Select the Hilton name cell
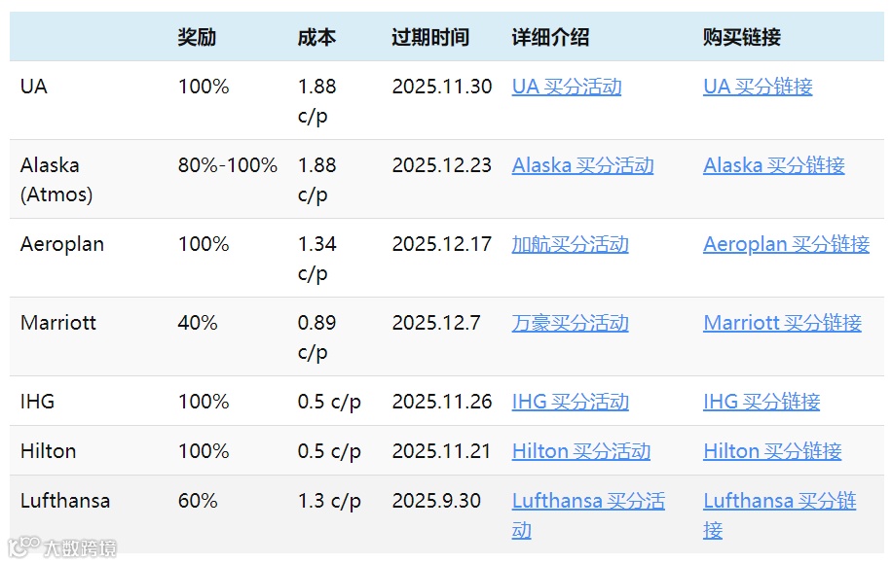 (48, 451)
